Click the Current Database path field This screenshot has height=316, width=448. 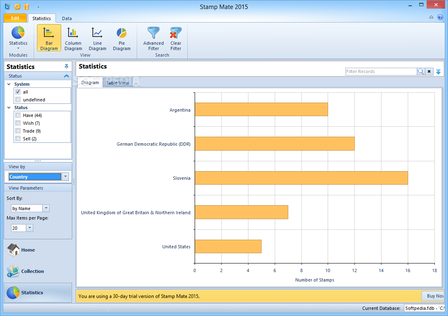[424, 308]
